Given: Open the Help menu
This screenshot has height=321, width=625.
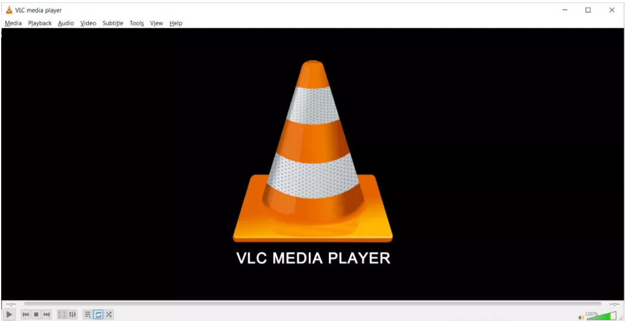Looking at the screenshot, I should click(x=176, y=23).
